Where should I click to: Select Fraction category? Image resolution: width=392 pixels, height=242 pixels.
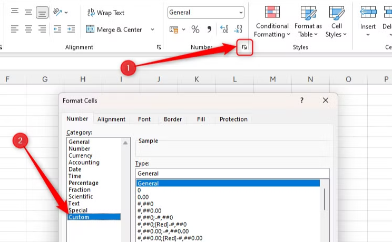(x=80, y=189)
